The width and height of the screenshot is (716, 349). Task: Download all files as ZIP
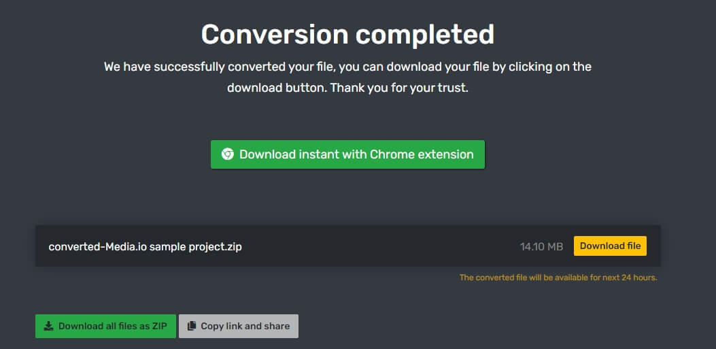[x=105, y=326]
